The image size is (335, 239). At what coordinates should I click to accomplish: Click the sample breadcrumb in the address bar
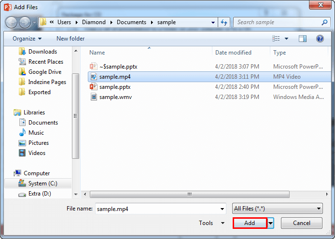point(167,22)
